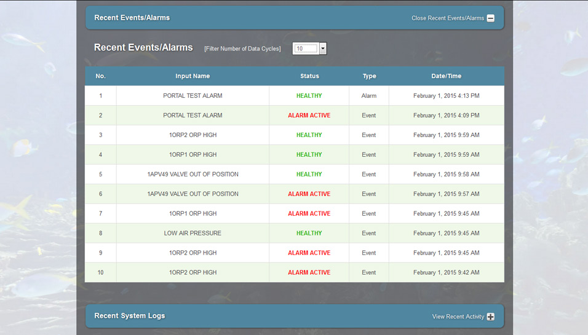Click February 1, 2015 9:42 AM timestamp
This screenshot has height=335, width=588.
pyautogui.click(x=447, y=272)
